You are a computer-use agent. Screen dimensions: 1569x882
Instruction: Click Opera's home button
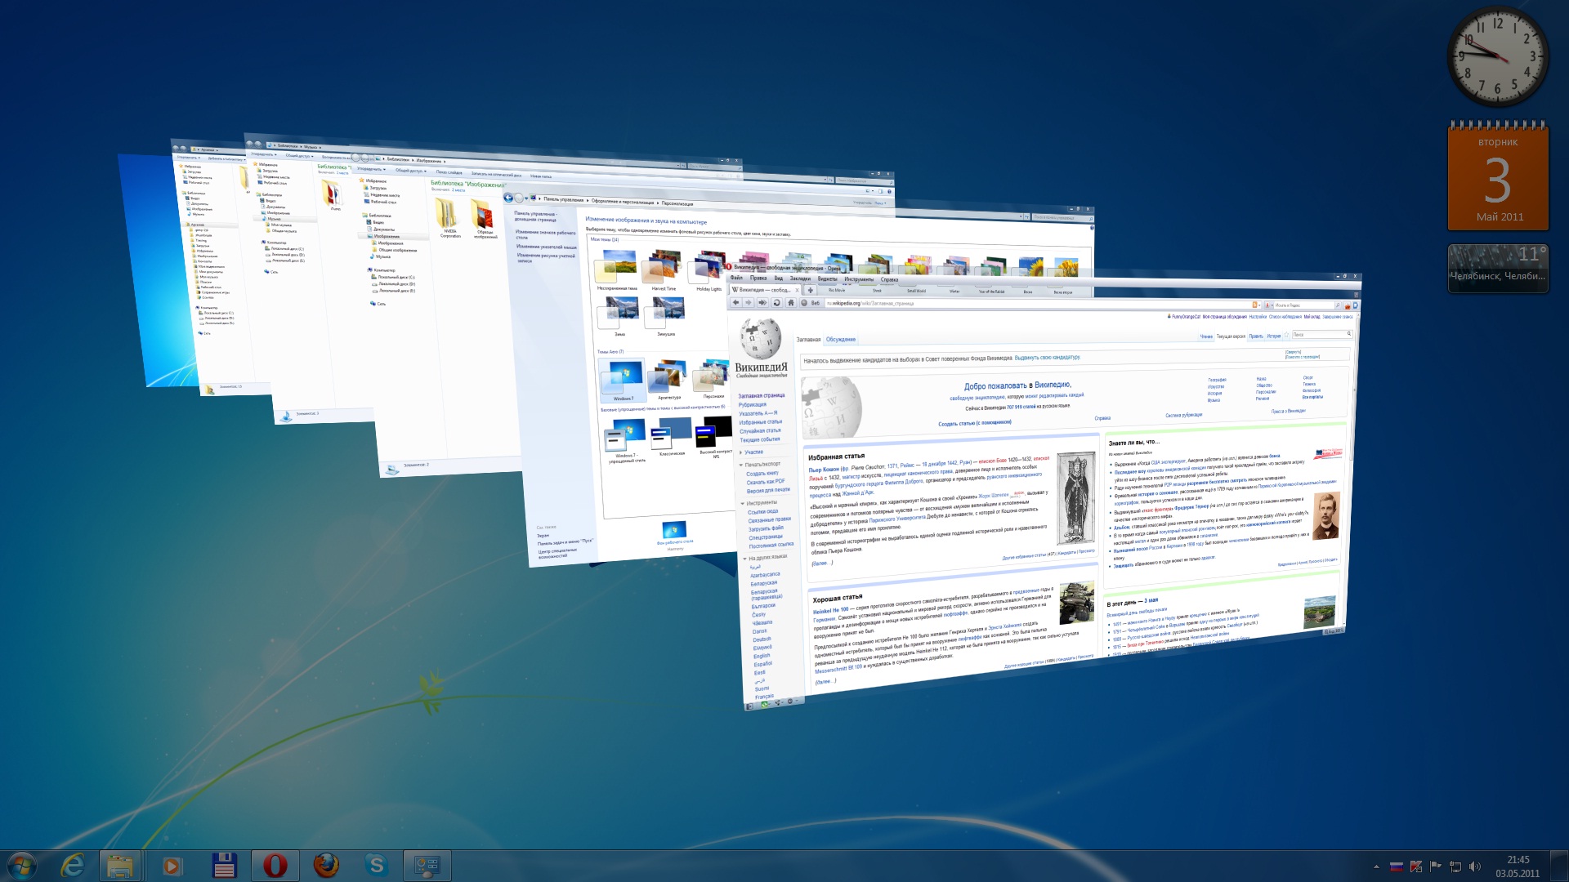[790, 303]
